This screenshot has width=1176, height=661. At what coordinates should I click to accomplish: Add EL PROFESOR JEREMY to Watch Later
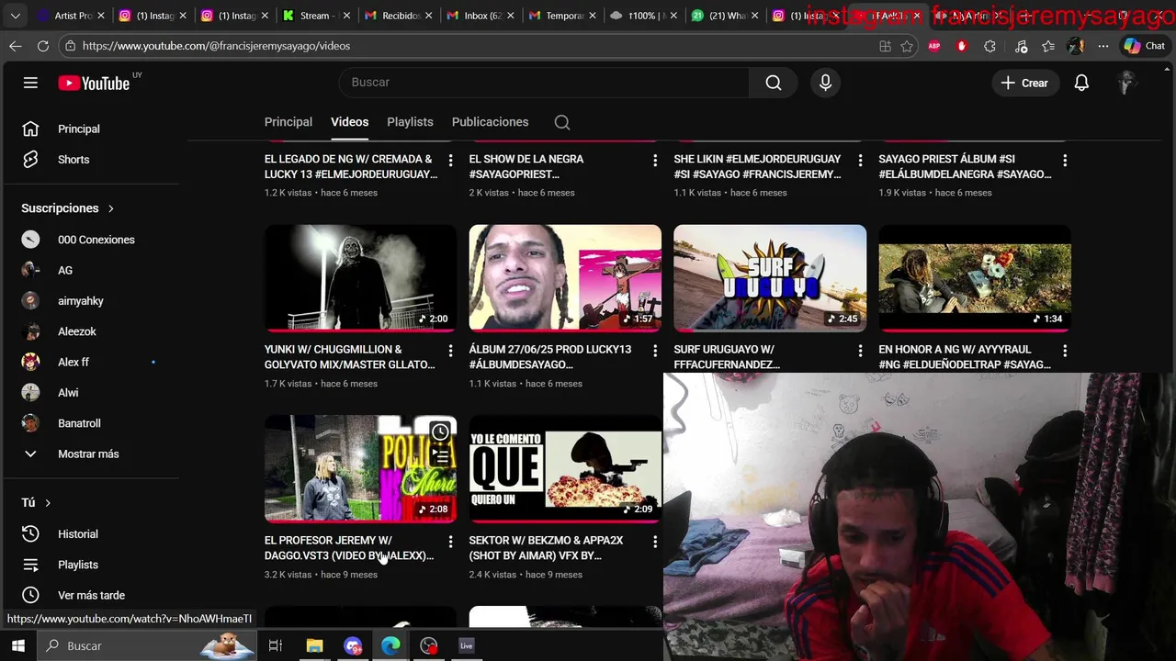coord(440,431)
